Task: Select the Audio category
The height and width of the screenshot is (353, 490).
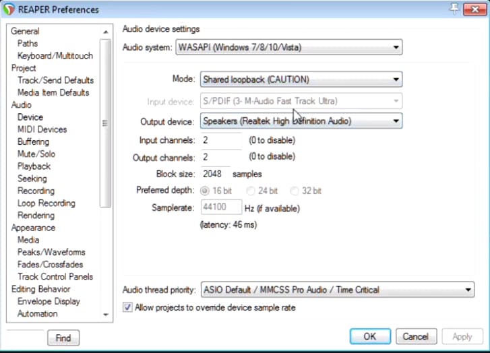Action: pos(22,105)
